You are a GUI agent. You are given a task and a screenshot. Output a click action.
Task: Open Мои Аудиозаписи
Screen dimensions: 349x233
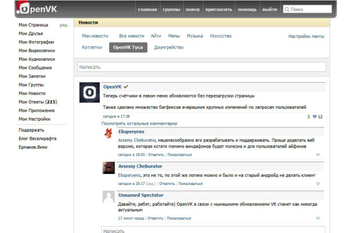click(x=37, y=59)
